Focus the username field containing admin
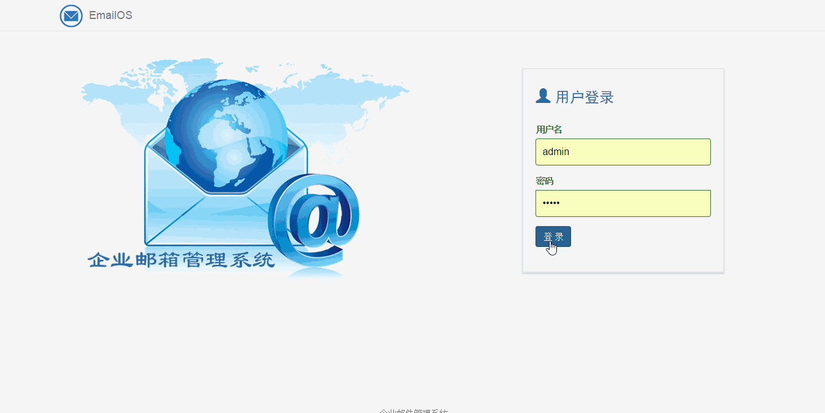The height and width of the screenshot is (413, 825). tap(623, 152)
